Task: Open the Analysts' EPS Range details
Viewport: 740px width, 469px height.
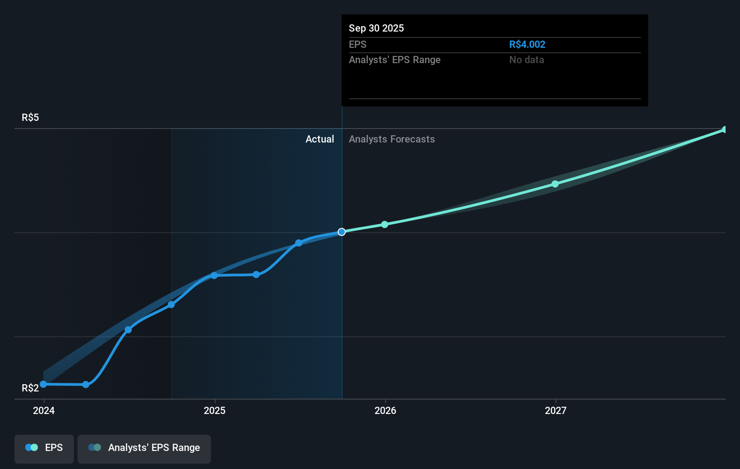Action: 395,60
